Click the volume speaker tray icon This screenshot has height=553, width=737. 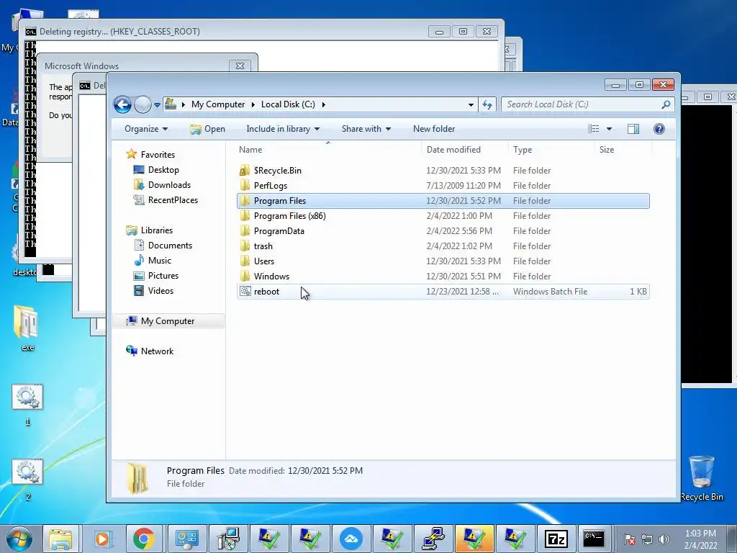coord(664,539)
